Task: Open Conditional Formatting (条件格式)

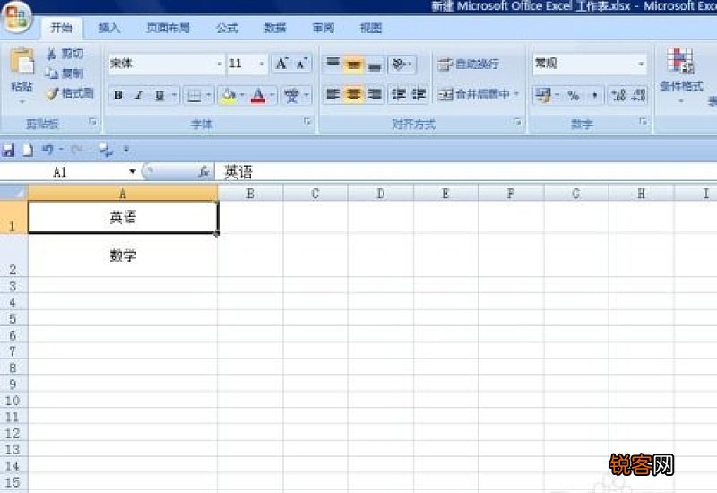Action: [x=681, y=74]
